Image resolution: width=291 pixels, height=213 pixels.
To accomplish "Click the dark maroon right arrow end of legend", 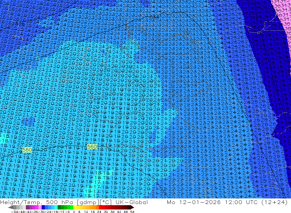I will 132,207.
